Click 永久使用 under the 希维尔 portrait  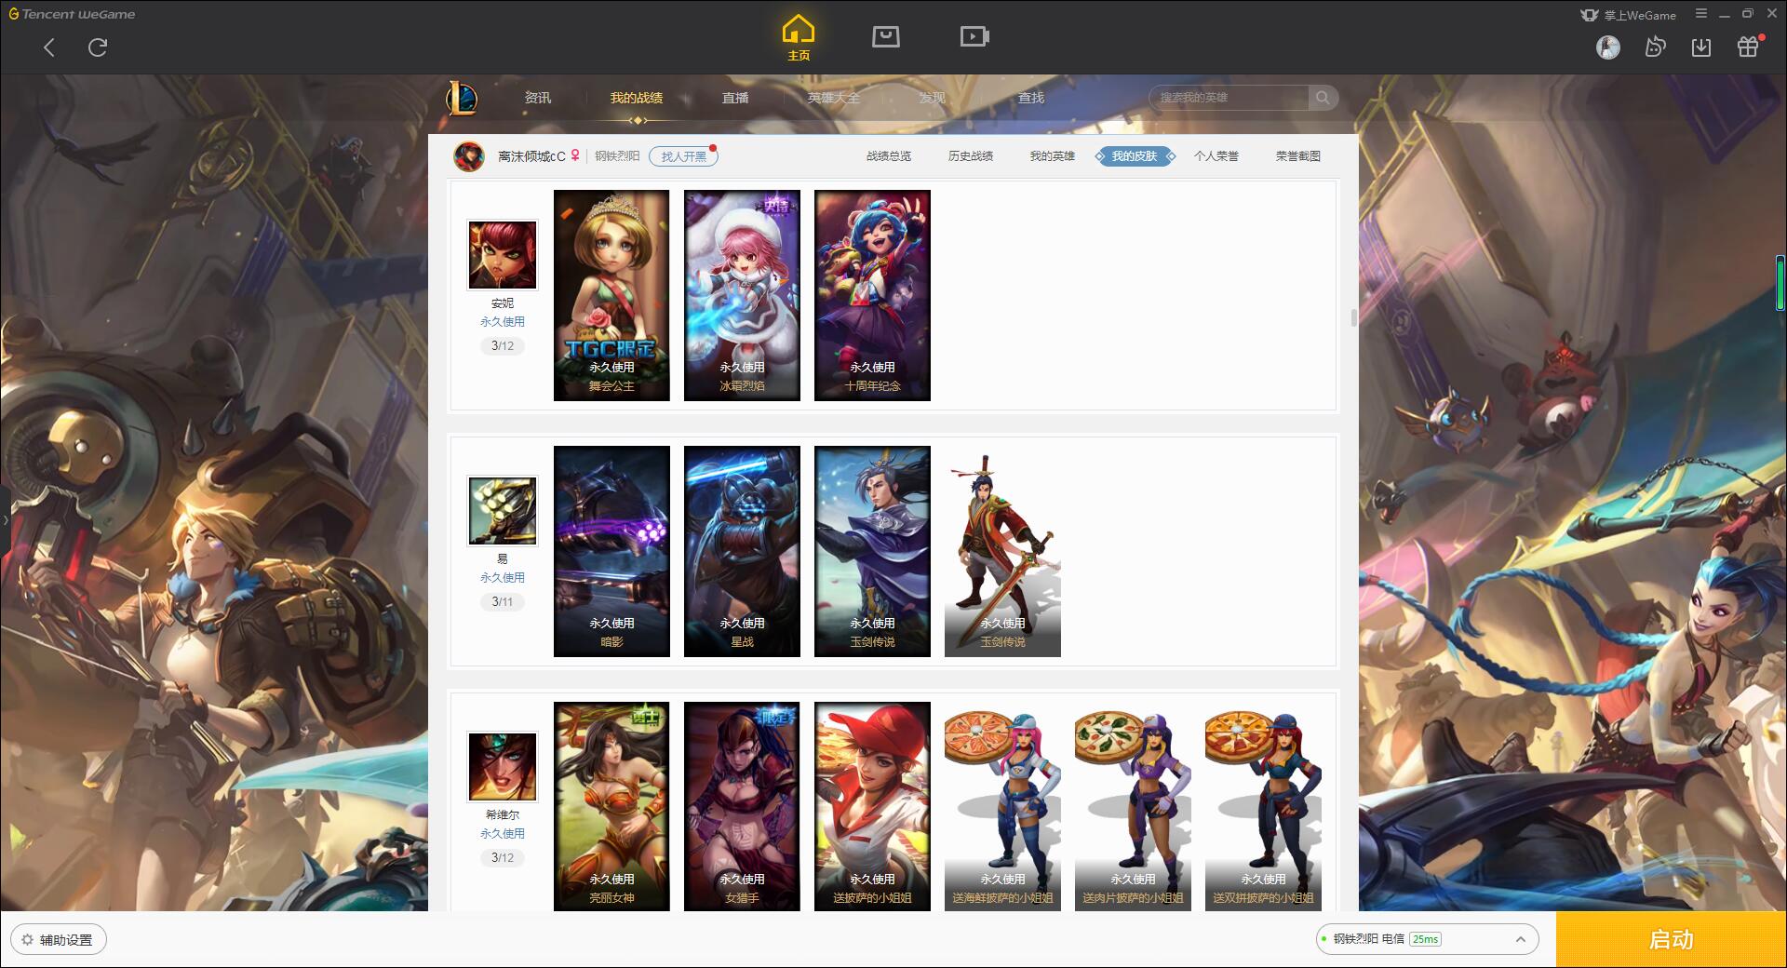503,834
